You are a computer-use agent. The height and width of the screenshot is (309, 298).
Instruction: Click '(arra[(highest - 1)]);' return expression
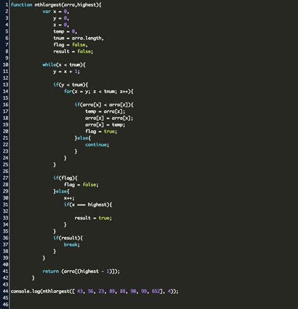point(91,271)
